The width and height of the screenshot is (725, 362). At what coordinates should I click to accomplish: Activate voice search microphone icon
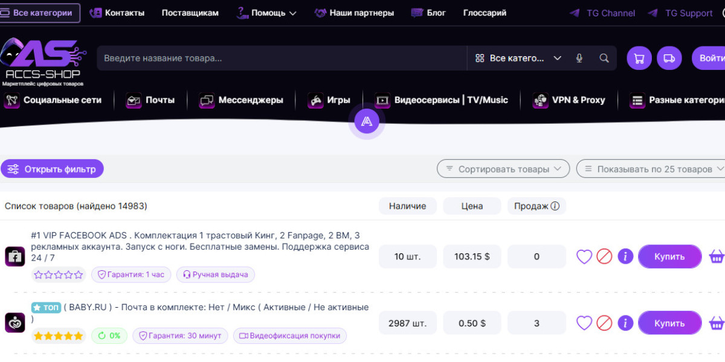tap(579, 59)
